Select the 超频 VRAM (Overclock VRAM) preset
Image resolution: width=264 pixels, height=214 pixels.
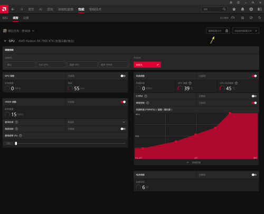114,64
